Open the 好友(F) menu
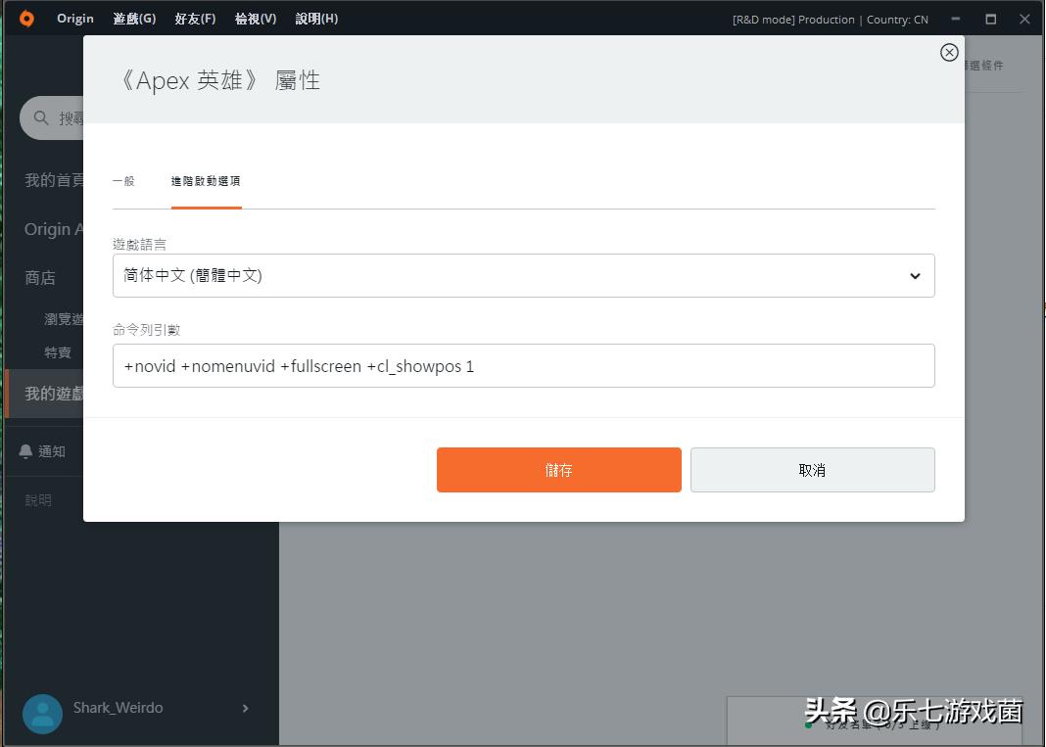 tap(195, 18)
